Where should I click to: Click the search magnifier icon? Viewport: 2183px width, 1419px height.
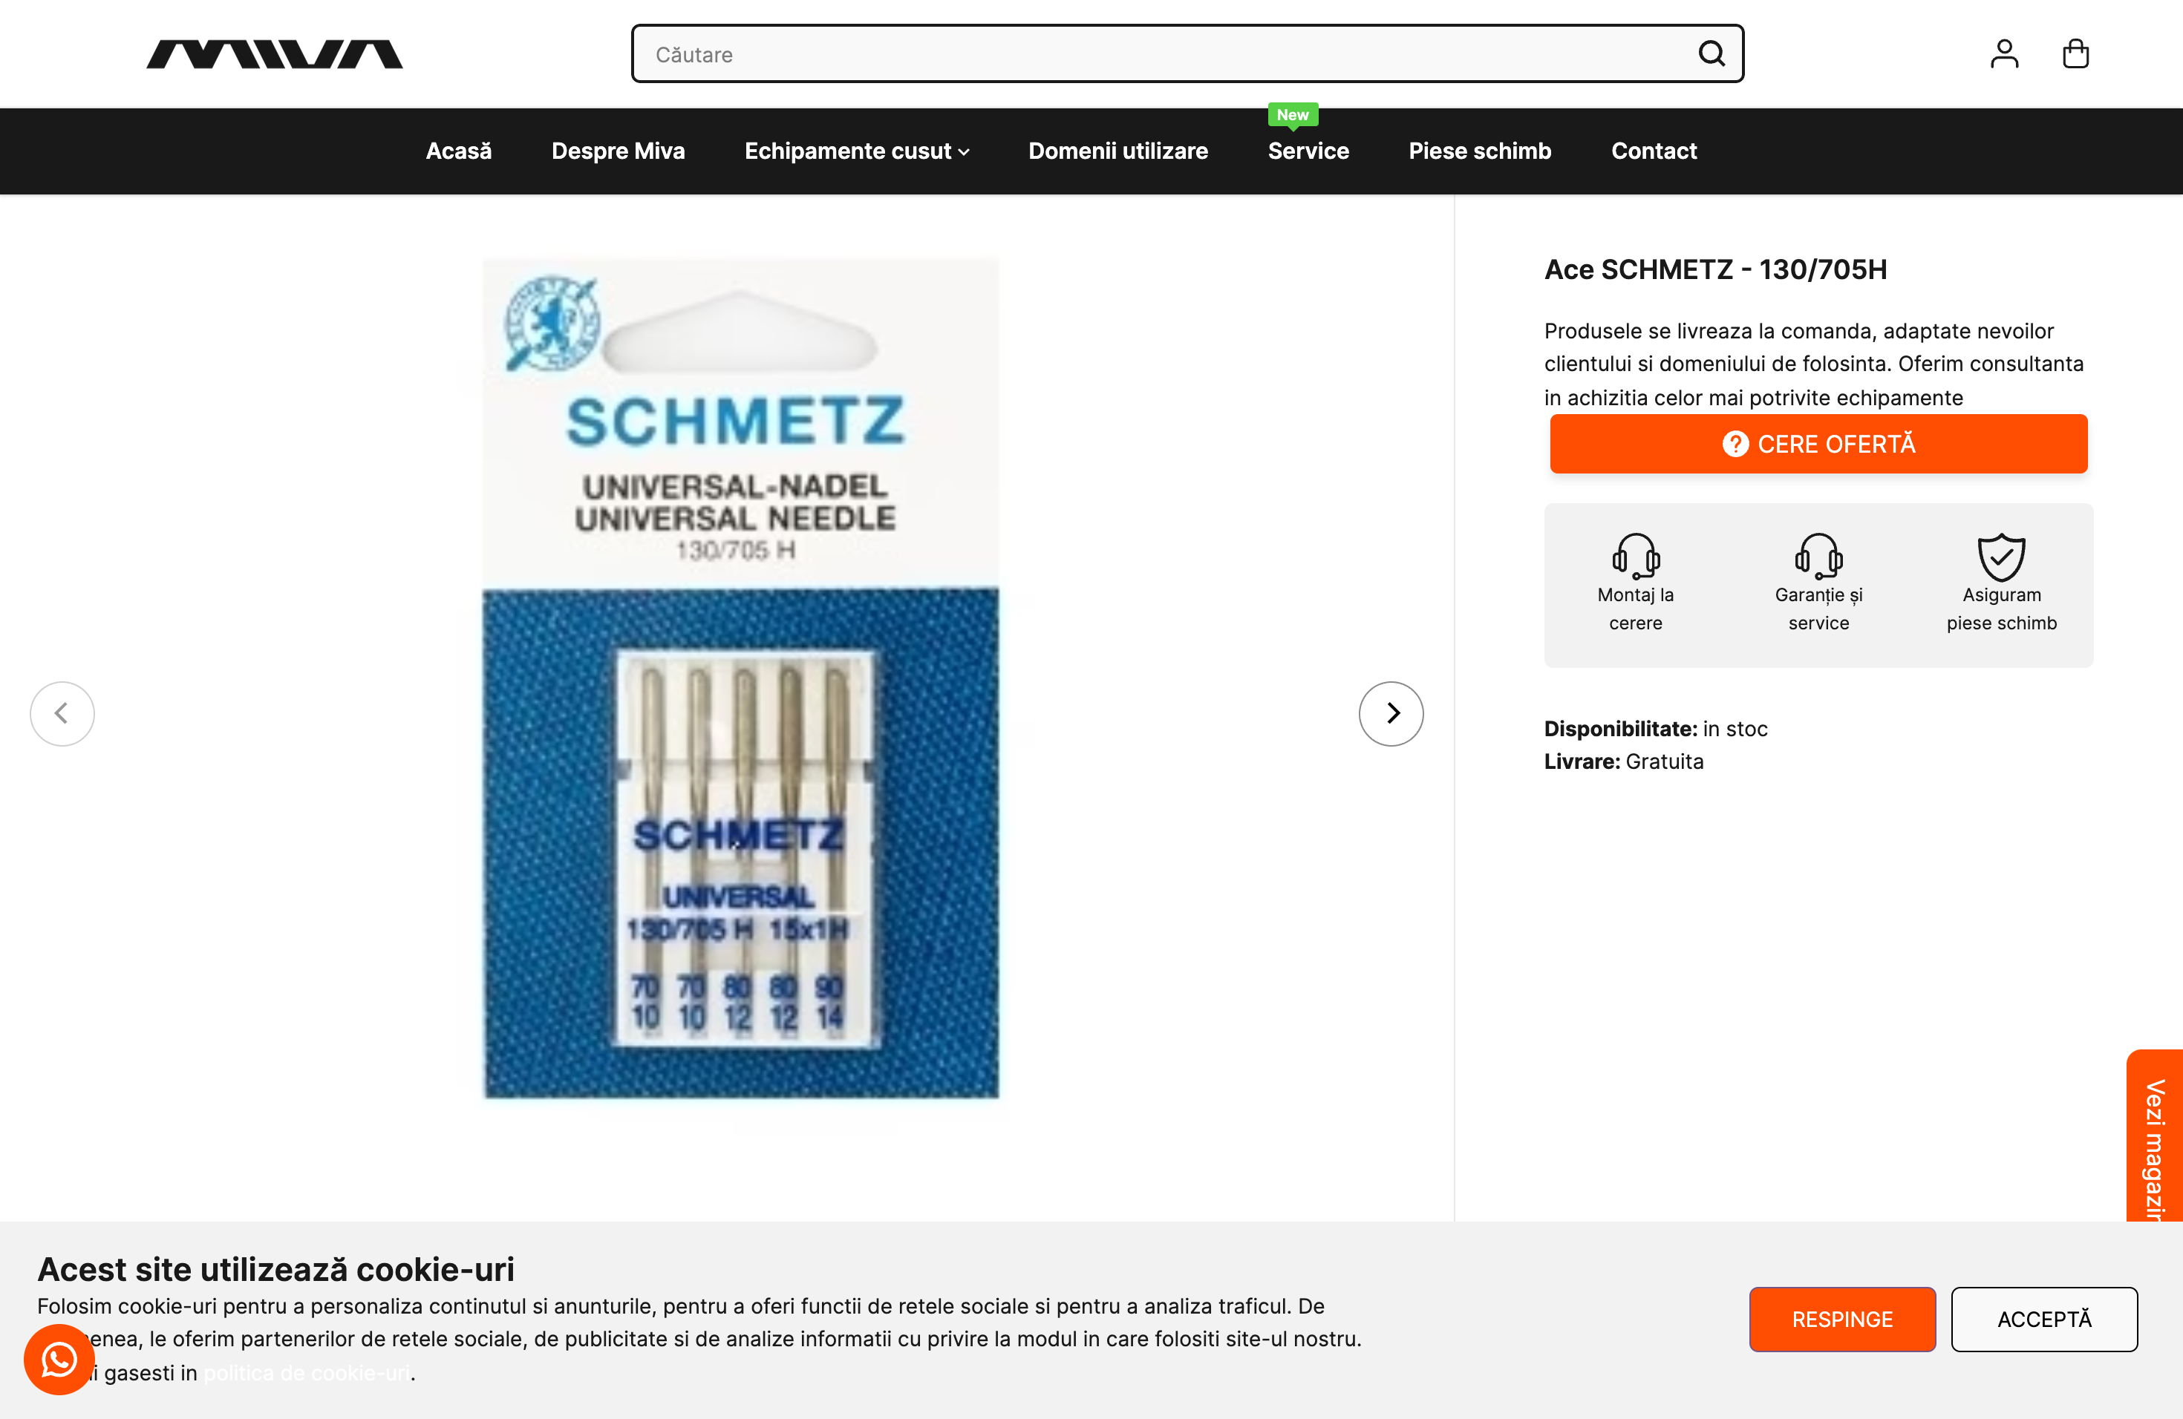pyautogui.click(x=1711, y=54)
